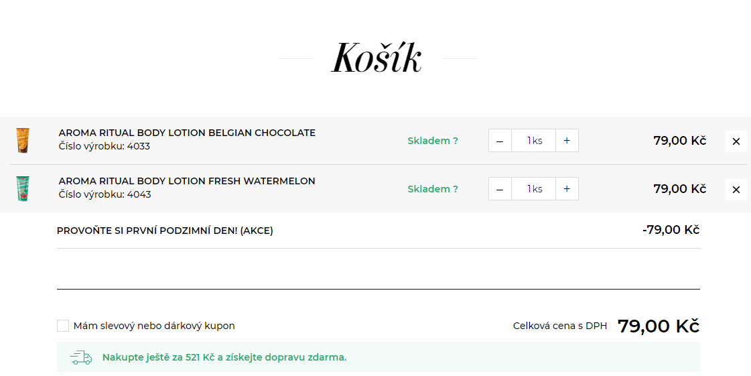Screen dimensions: 751x376
Task: Open Aroma Ritual Fresh Watermelon product link
Action: [x=187, y=181]
